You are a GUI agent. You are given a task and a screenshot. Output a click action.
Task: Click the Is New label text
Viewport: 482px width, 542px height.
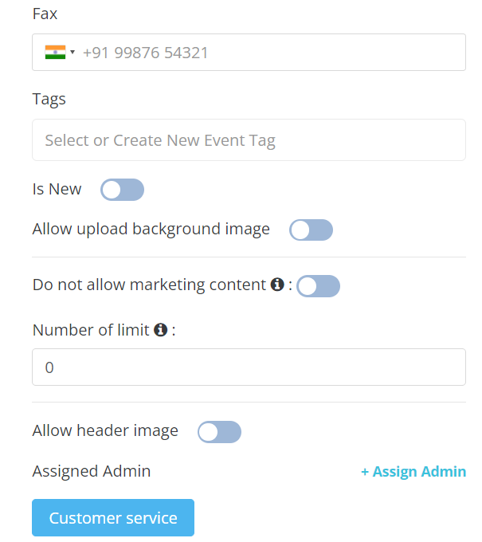click(x=57, y=190)
